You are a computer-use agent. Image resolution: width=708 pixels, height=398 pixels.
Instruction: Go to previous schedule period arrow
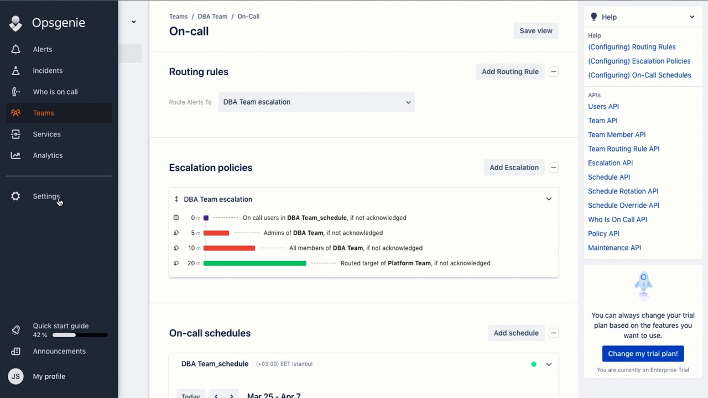click(216, 396)
